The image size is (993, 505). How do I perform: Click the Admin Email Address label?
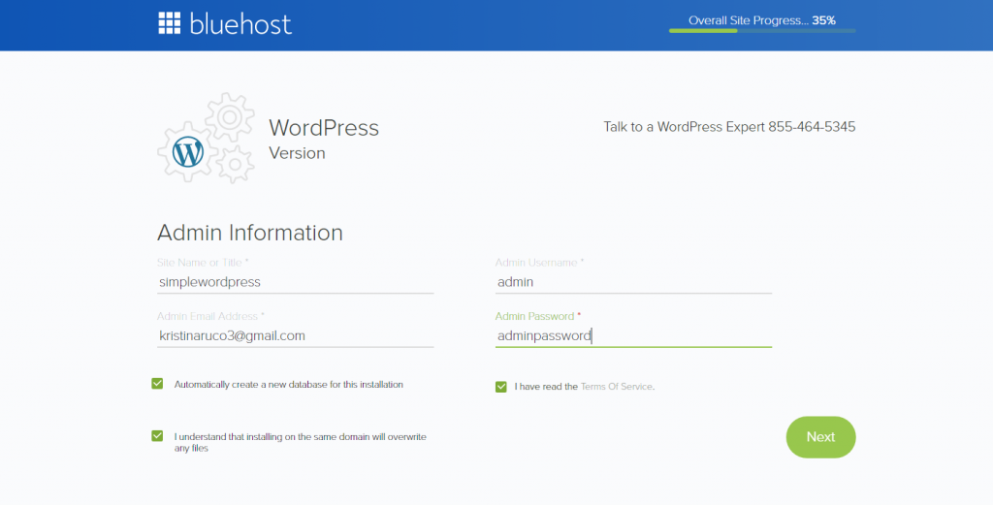point(210,316)
